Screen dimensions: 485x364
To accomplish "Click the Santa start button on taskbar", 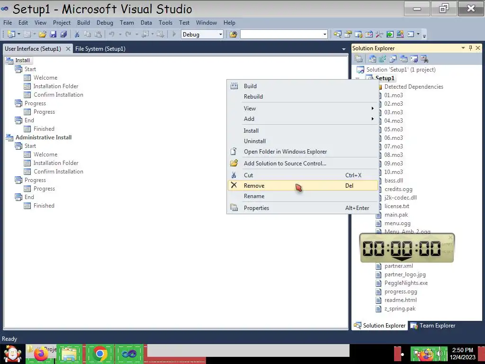I will pyautogui.click(x=12, y=354).
